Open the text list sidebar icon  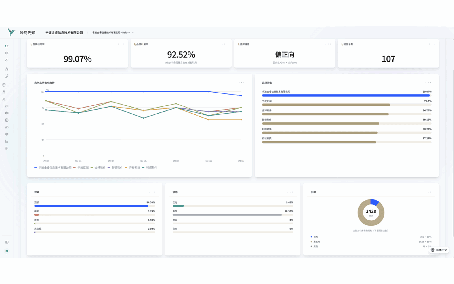[7, 148]
